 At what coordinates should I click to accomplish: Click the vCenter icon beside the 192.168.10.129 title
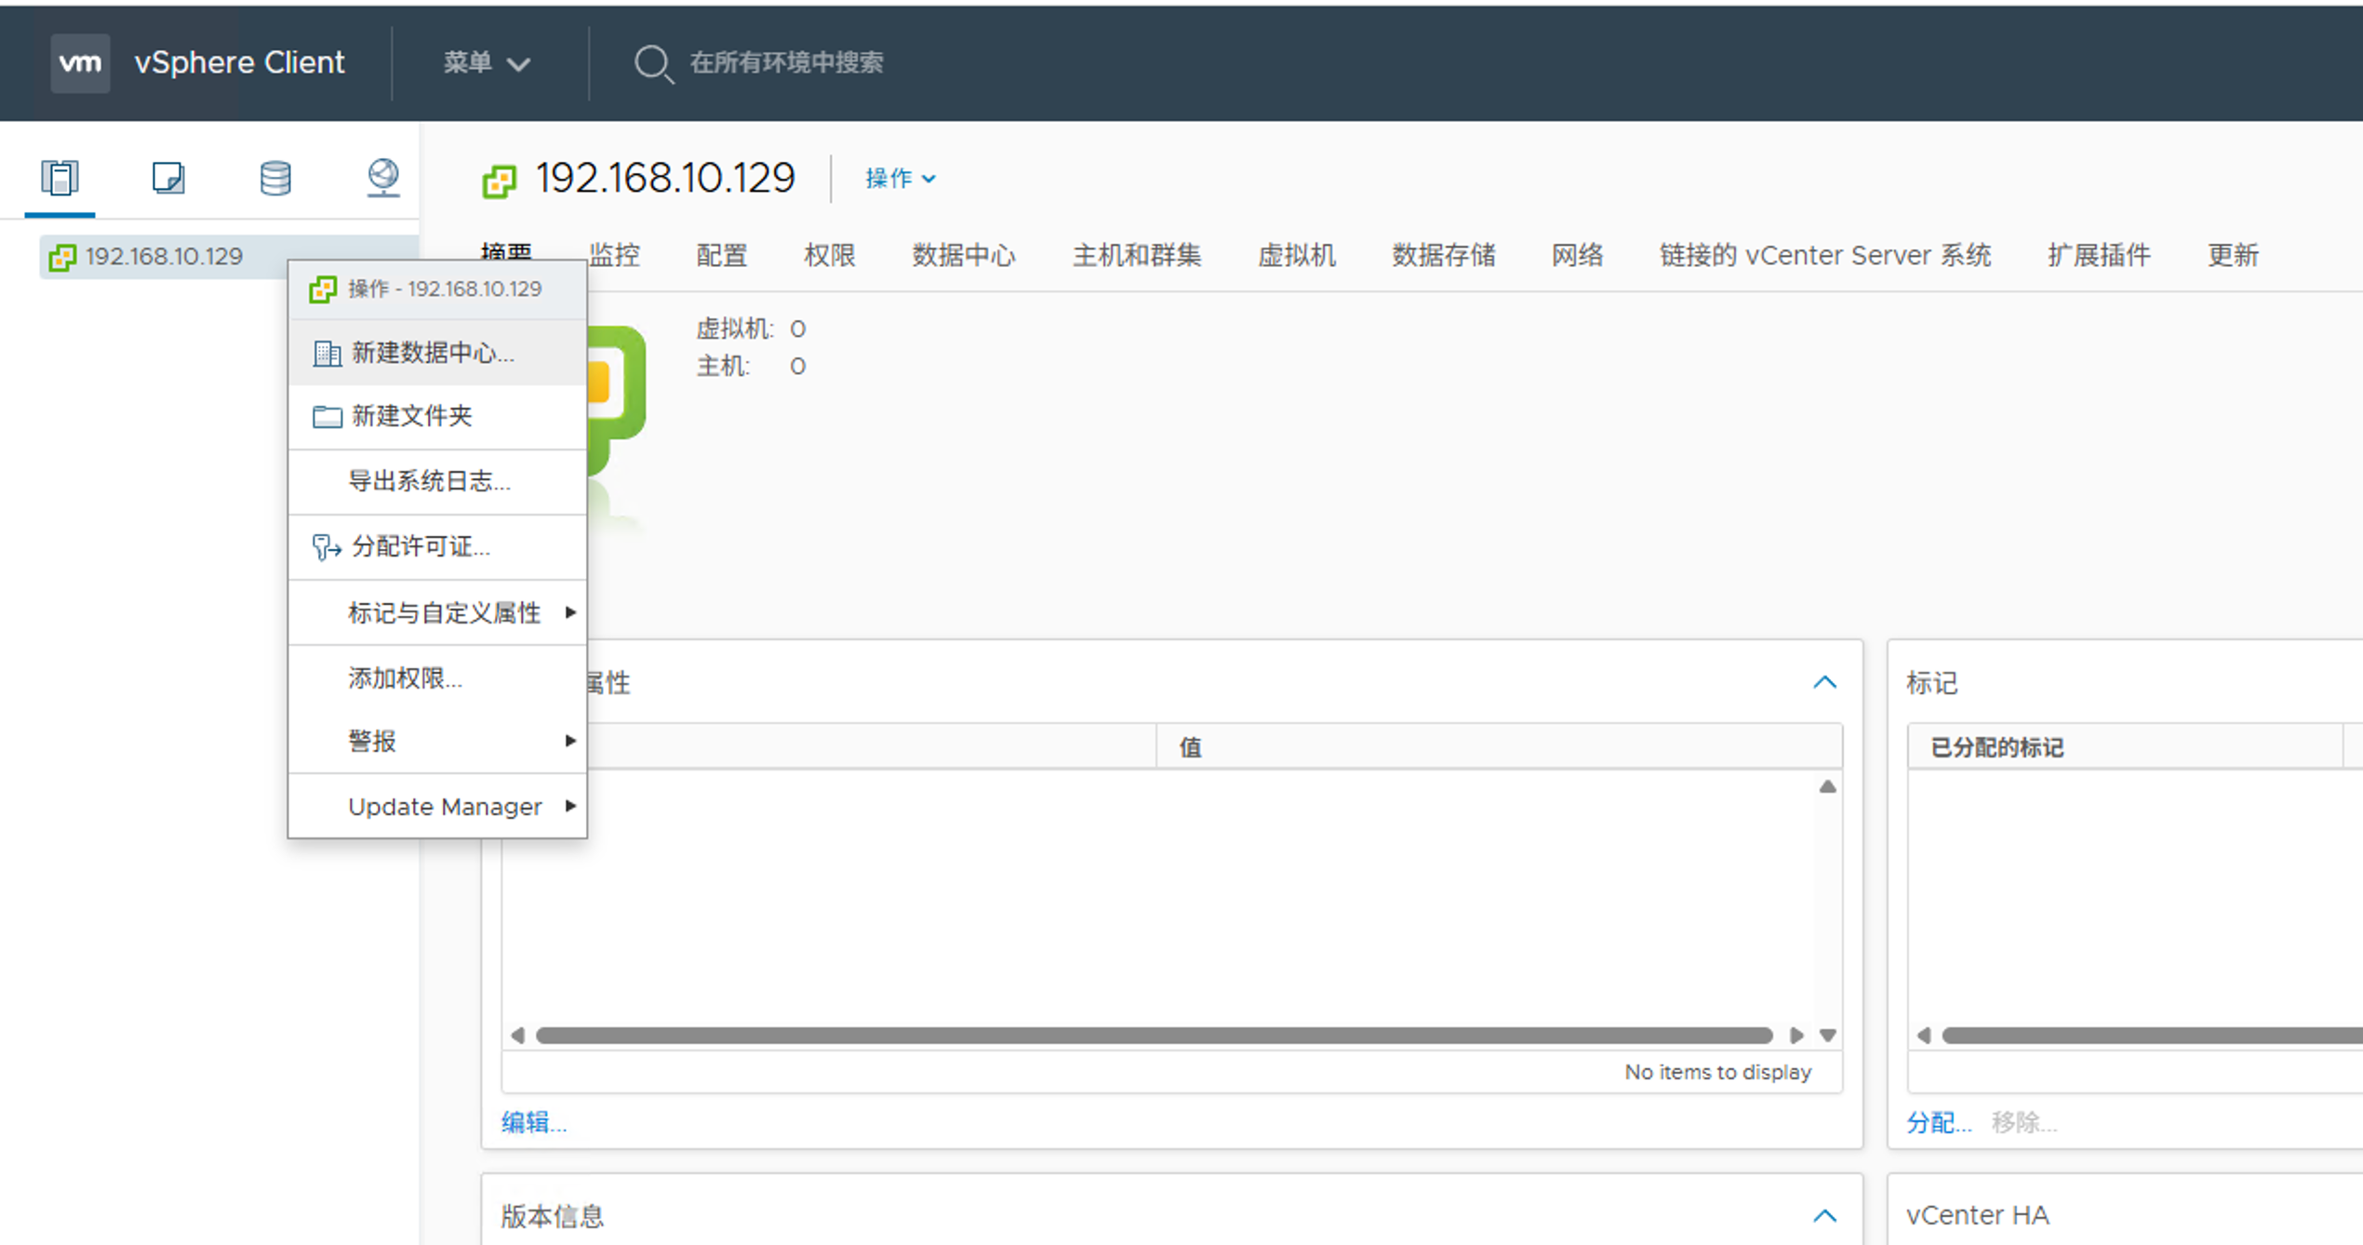[x=500, y=181]
